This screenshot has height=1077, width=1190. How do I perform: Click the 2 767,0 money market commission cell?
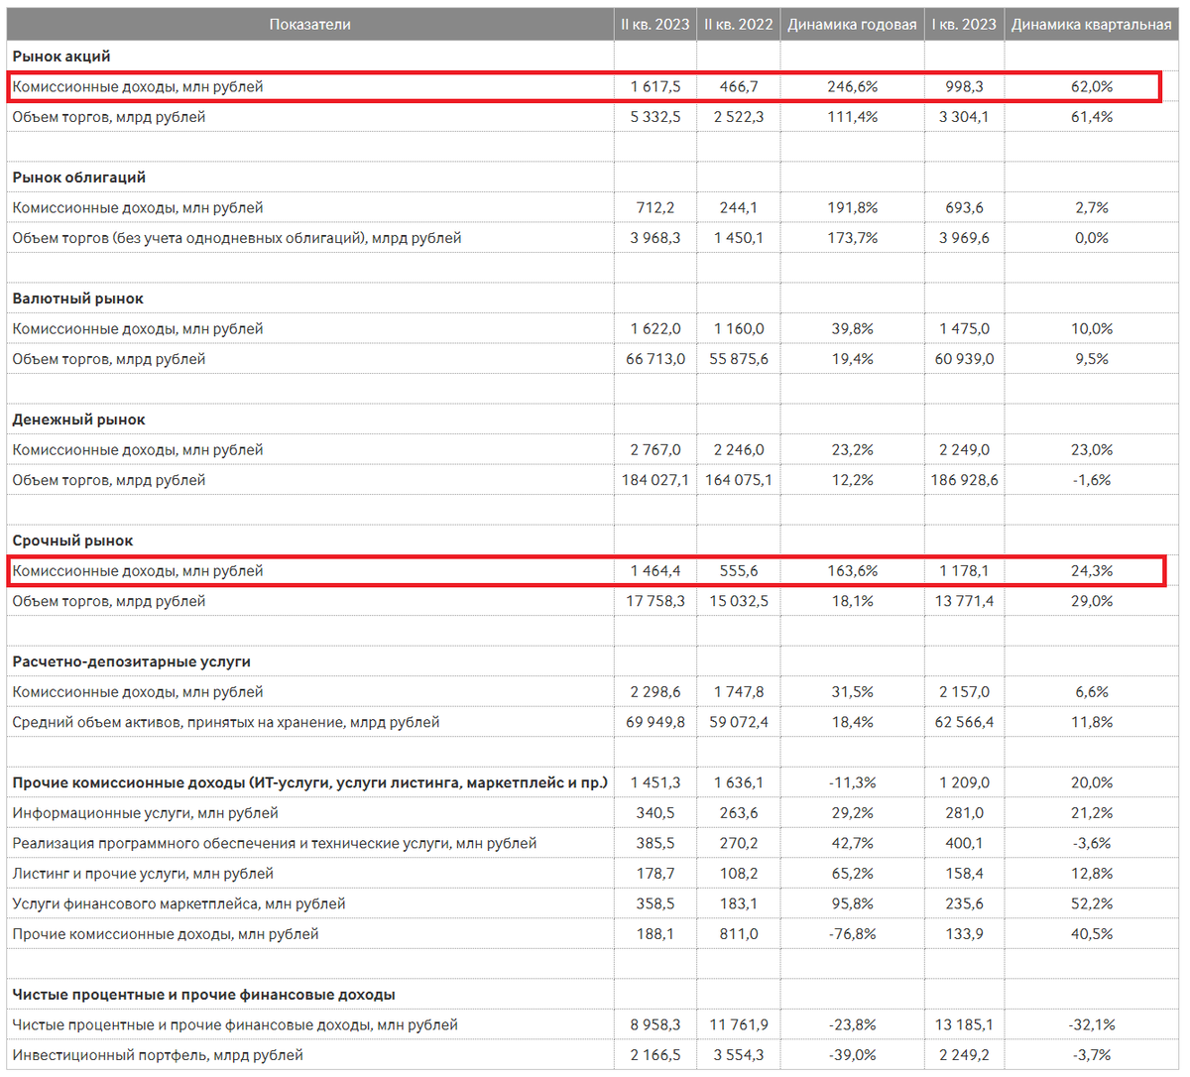(655, 450)
